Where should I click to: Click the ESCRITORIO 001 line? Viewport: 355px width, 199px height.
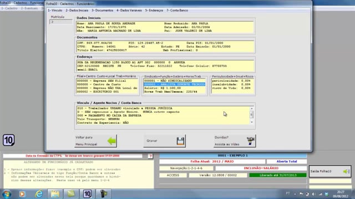click(x=98, y=92)
